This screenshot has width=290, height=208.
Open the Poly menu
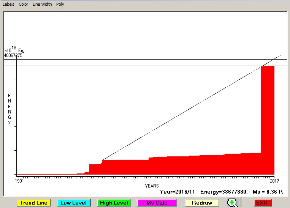(60, 4)
